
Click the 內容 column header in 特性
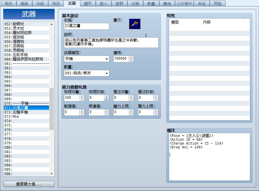223,22
